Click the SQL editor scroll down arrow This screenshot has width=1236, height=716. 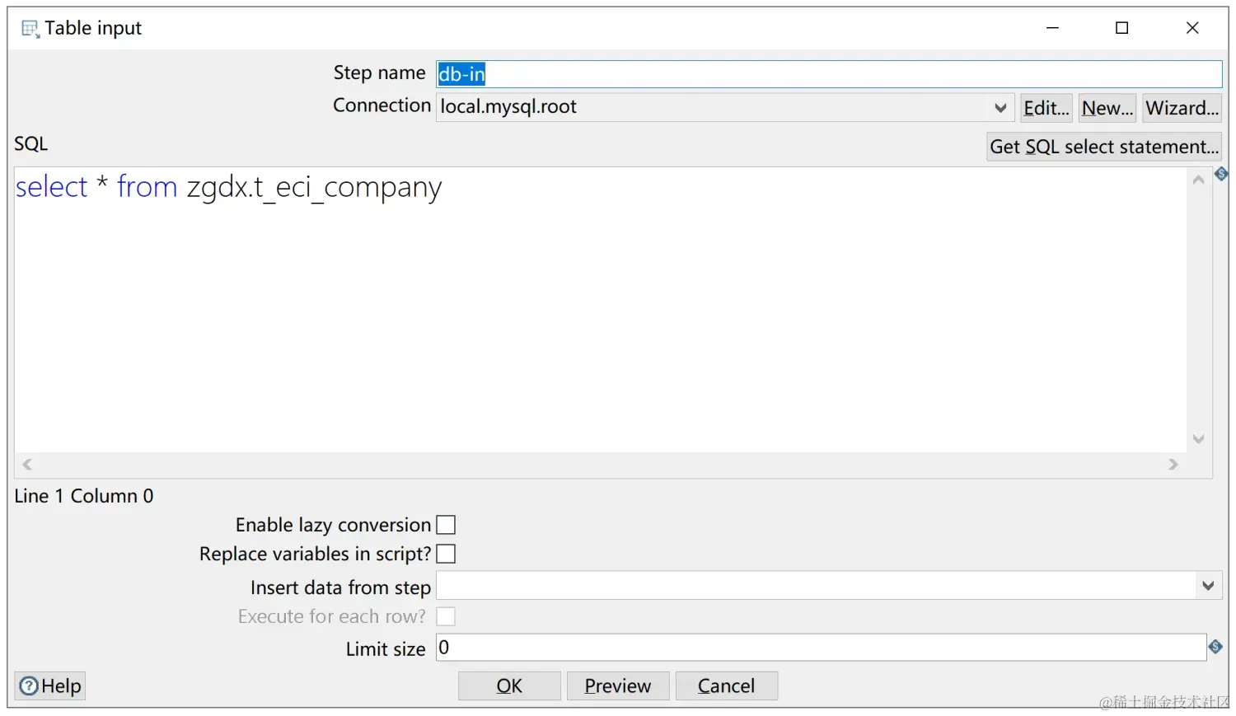click(1199, 439)
